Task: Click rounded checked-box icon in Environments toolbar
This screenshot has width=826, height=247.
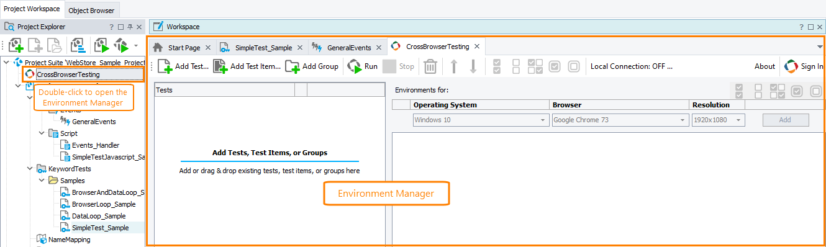Action: [x=797, y=91]
